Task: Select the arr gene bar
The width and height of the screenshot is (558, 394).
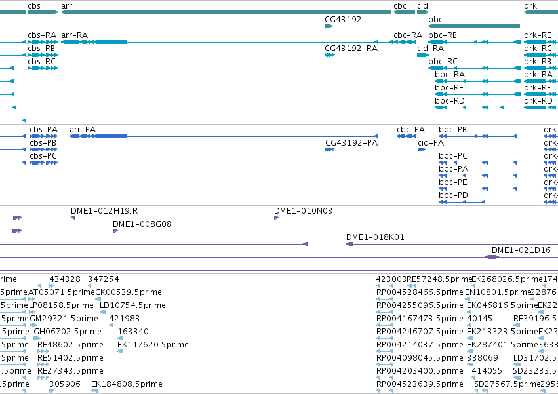Action: click(226, 12)
